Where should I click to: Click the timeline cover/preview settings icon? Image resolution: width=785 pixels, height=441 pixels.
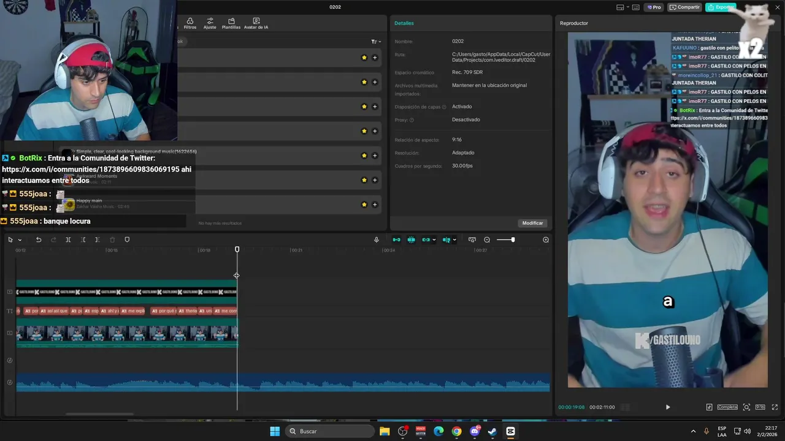tap(472, 239)
